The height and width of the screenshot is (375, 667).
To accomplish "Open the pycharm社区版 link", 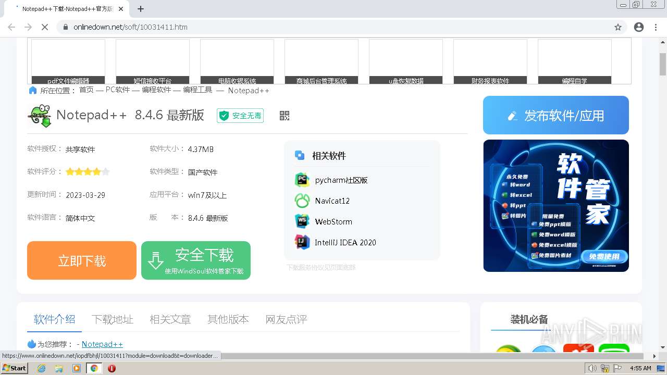I will (341, 180).
